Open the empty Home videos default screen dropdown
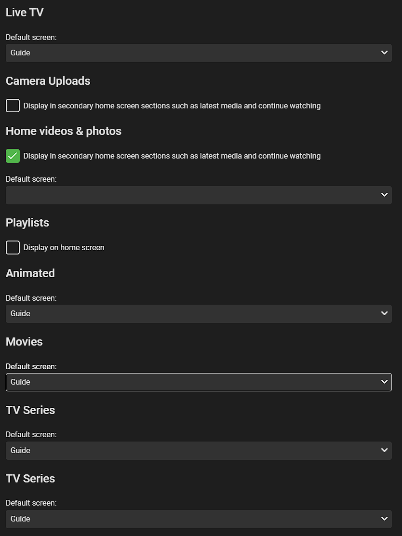 [193, 195]
